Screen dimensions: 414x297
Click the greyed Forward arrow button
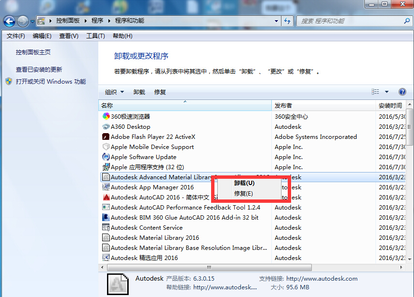[x=23, y=21]
